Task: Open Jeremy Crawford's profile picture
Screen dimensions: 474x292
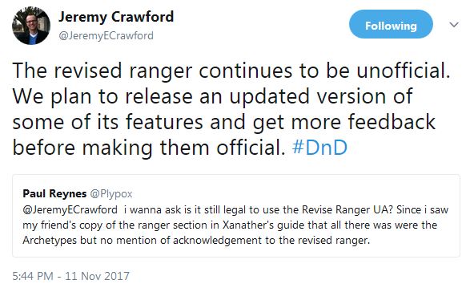Action: coord(31,26)
